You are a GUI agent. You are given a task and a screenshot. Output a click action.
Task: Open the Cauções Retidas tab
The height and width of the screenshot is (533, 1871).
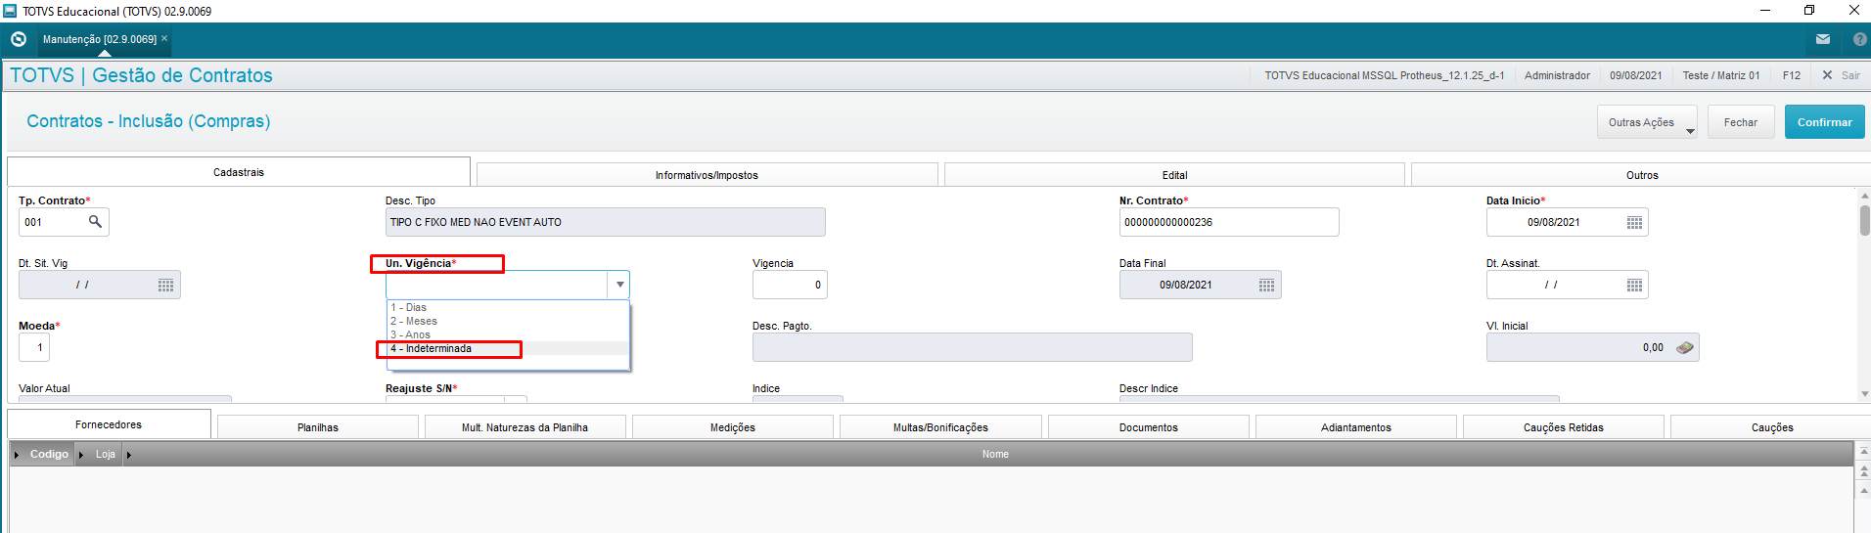pyautogui.click(x=1564, y=427)
